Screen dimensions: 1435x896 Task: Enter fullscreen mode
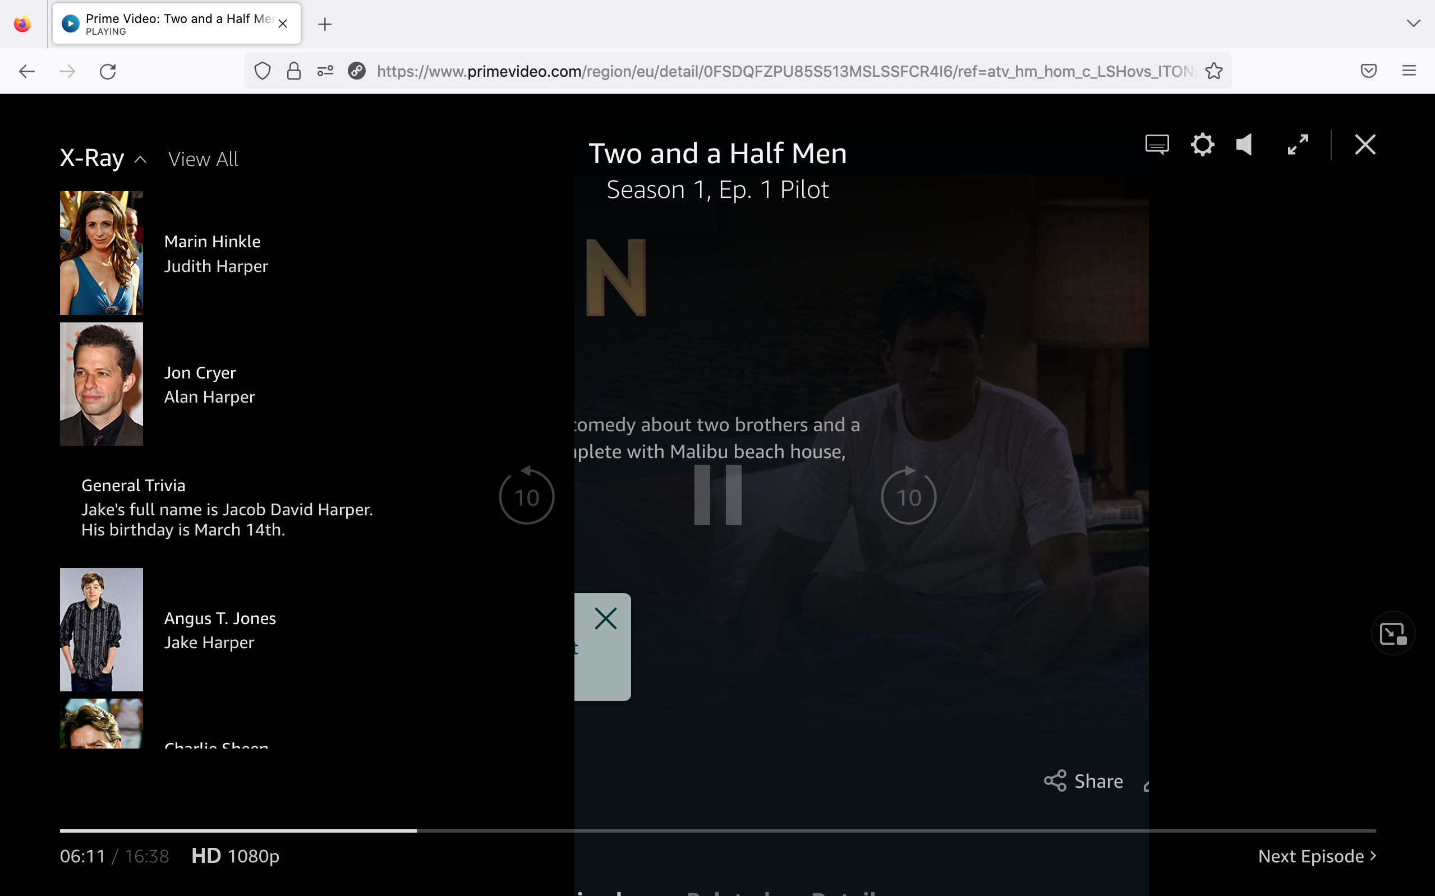(x=1297, y=144)
